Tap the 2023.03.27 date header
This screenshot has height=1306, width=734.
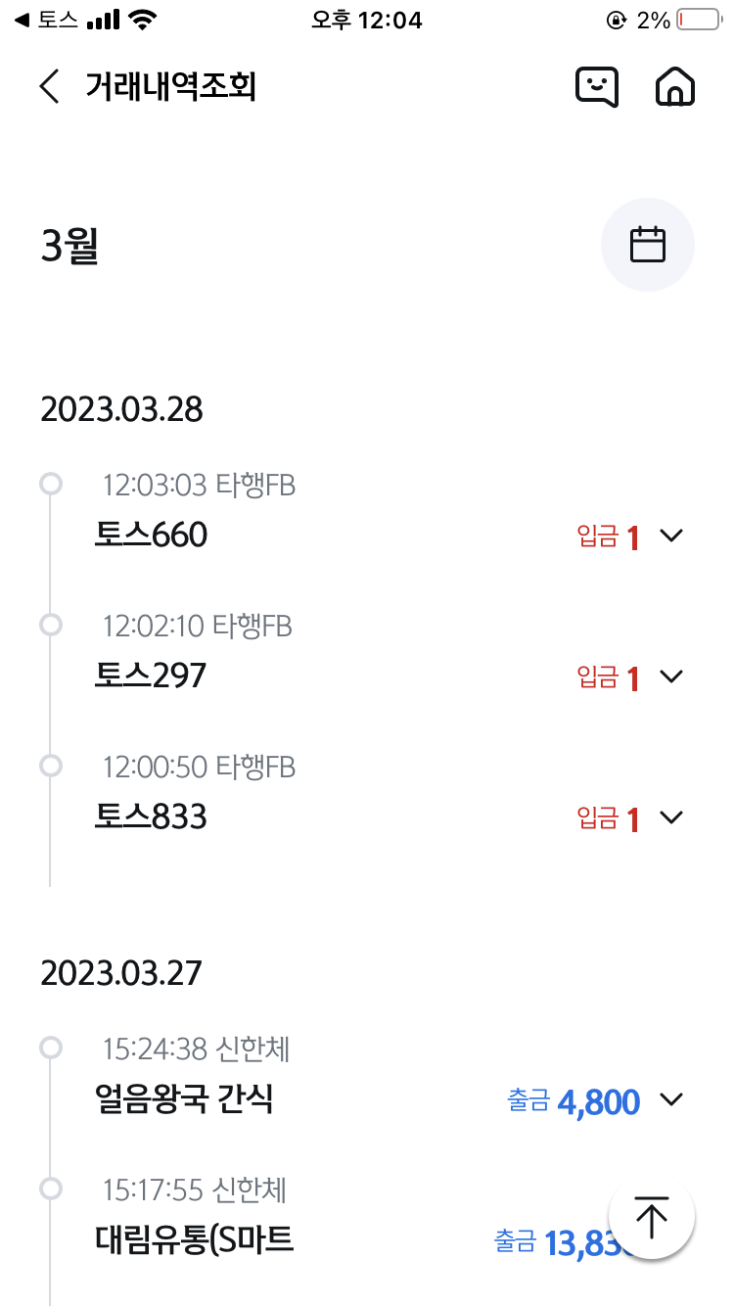click(121, 973)
